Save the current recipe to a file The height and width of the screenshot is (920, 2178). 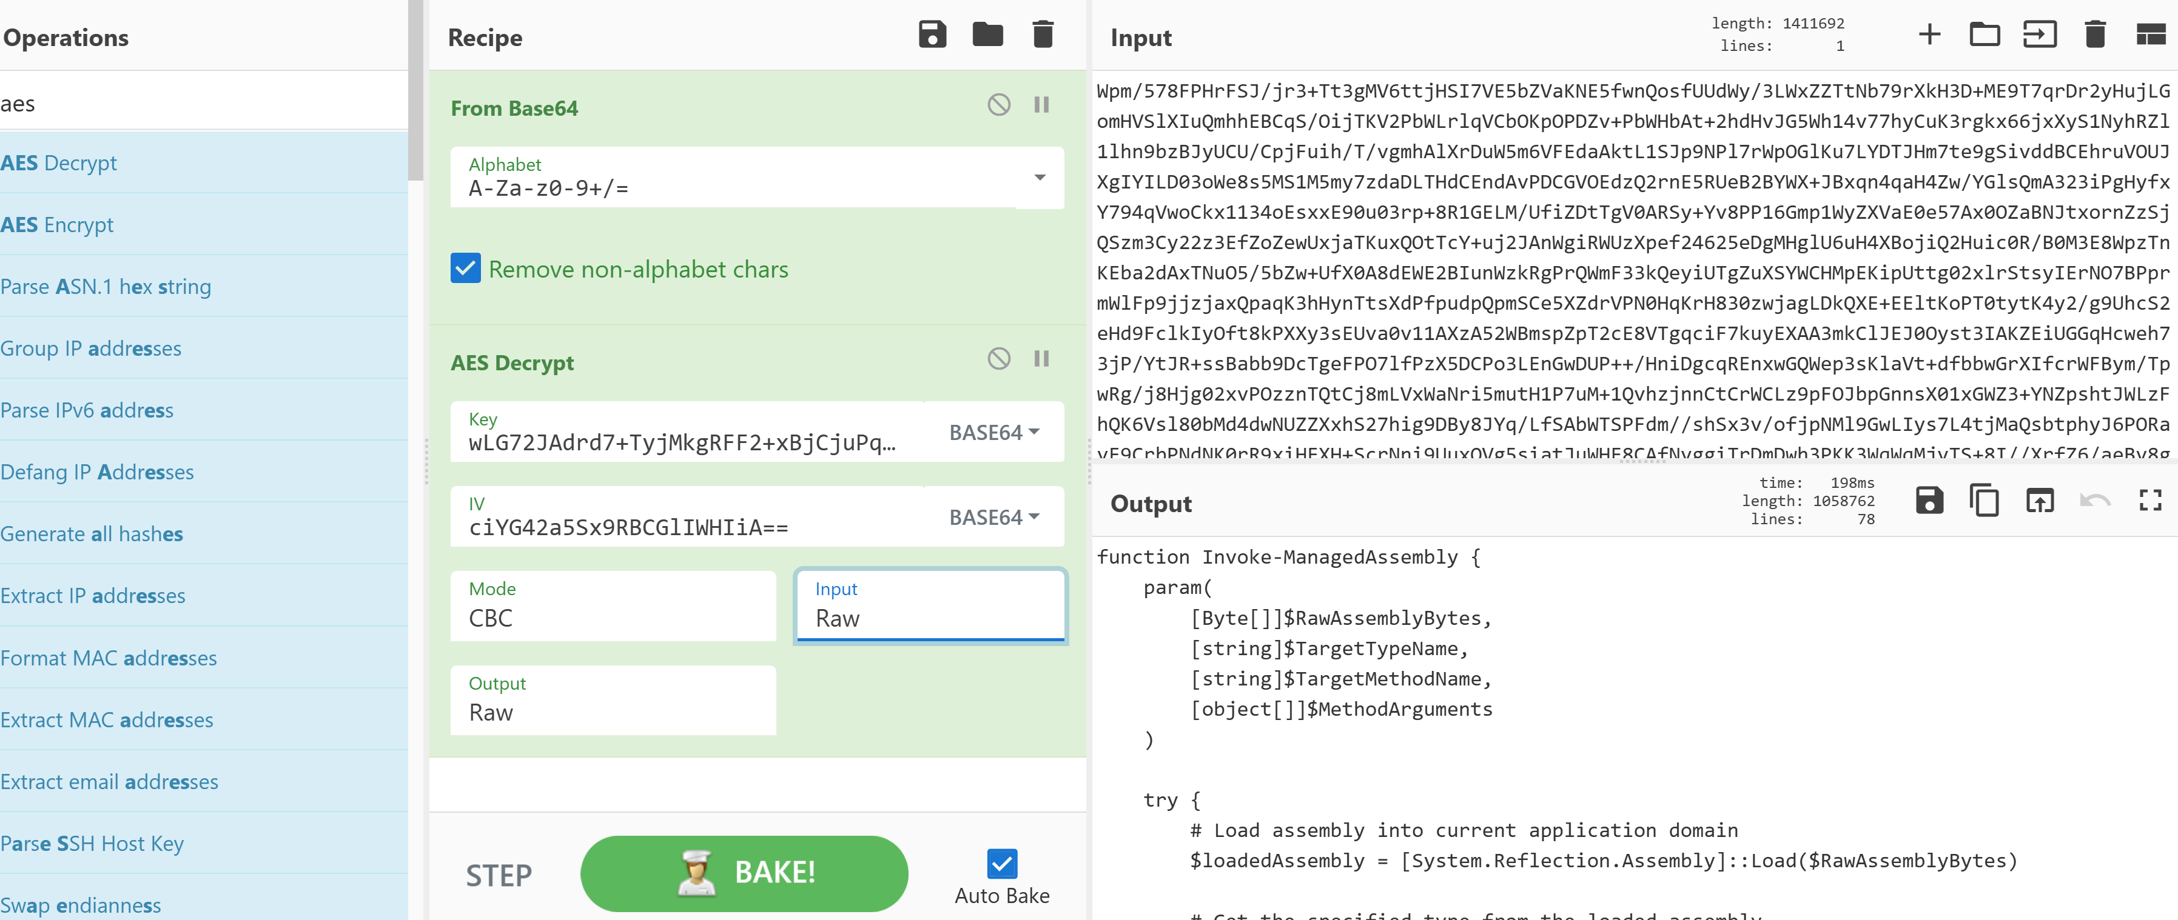pos(933,35)
